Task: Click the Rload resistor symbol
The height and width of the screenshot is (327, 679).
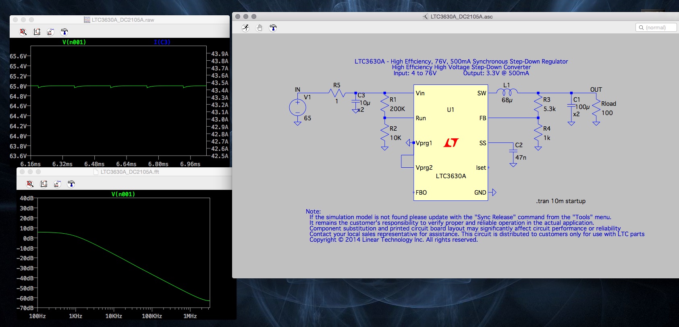Action: 596,108
